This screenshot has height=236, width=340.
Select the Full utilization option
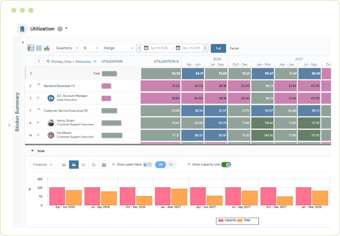[x=218, y=48]
